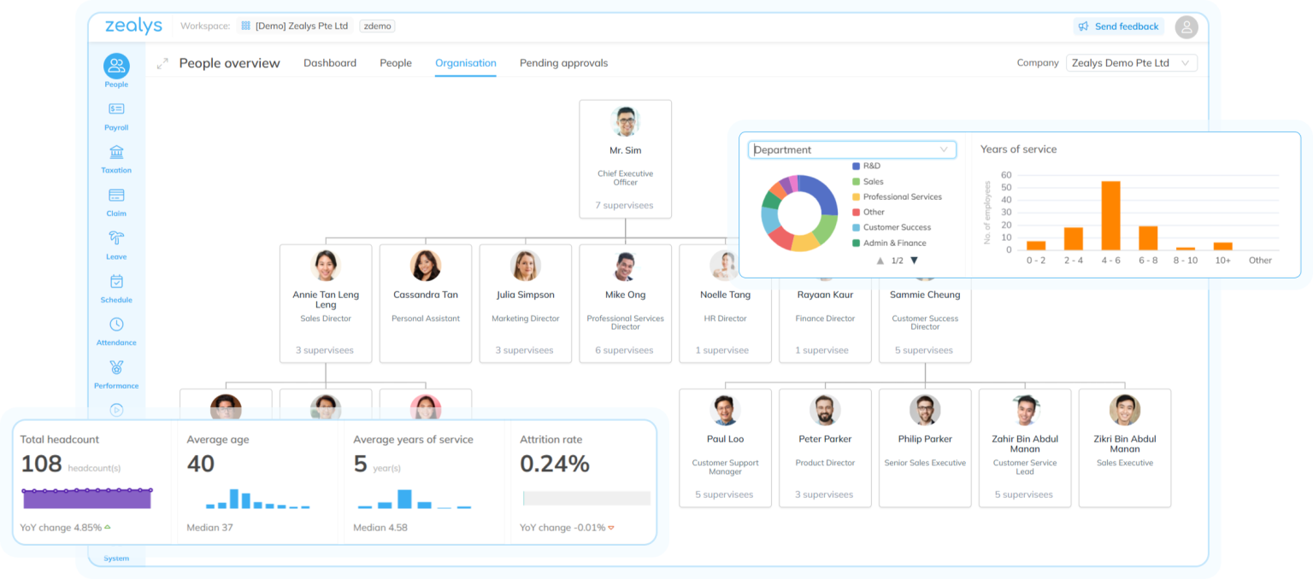Expand Paul Loo's 5 supervisees
This screenshot has height=579, width=1313.
point(725,494)
